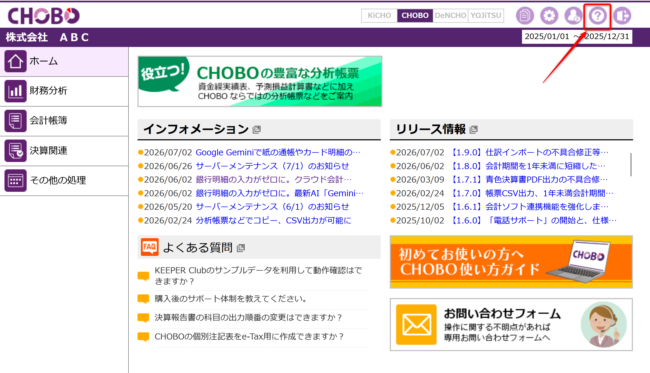The height and width of the screenshot is (373, 650).
Task: Open settings gear icon in header
Action: [x=549, y=16]
